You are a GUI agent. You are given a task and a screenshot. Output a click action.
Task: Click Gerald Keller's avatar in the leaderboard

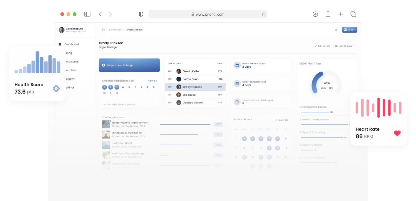point(179,71)
